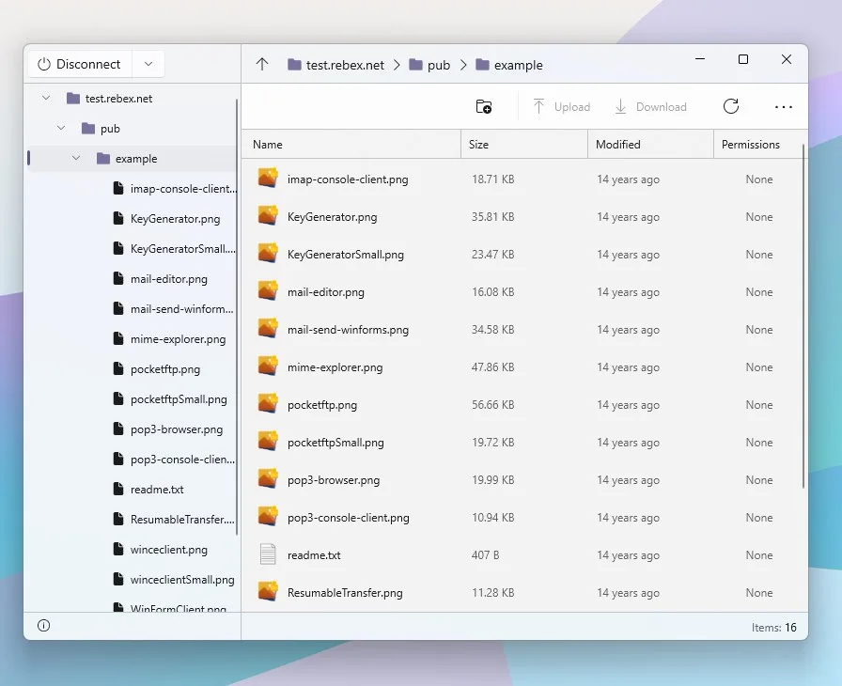Collapse the test.rebex.net tree node
The width and height of the screenshot is (842, 686).
(x=46, y=99)
